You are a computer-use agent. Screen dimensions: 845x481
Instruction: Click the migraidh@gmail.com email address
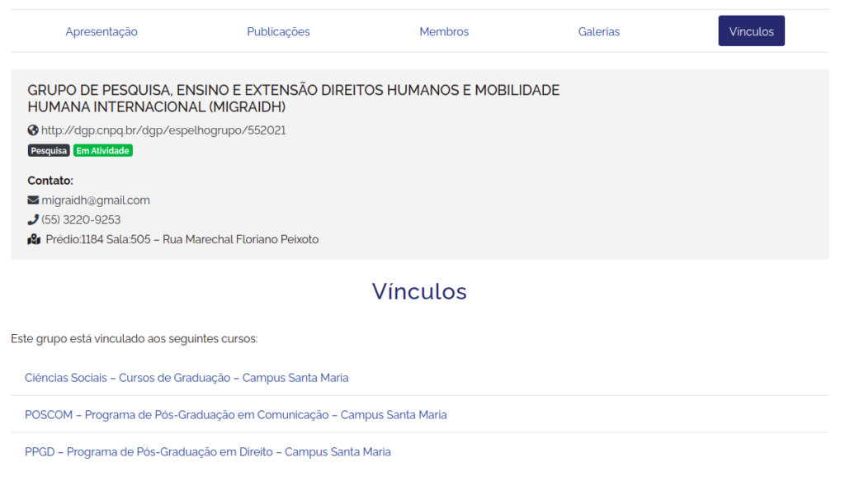click(96, 200)
